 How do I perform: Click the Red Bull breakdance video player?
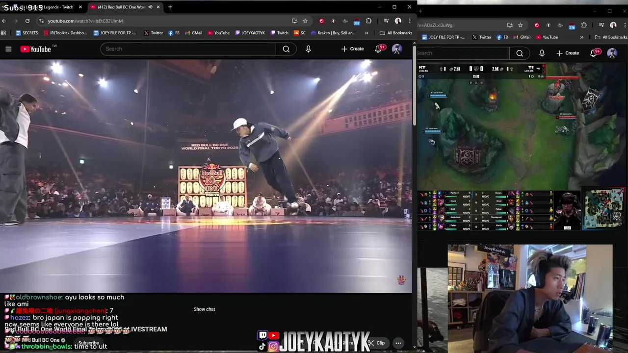point(206,176)
